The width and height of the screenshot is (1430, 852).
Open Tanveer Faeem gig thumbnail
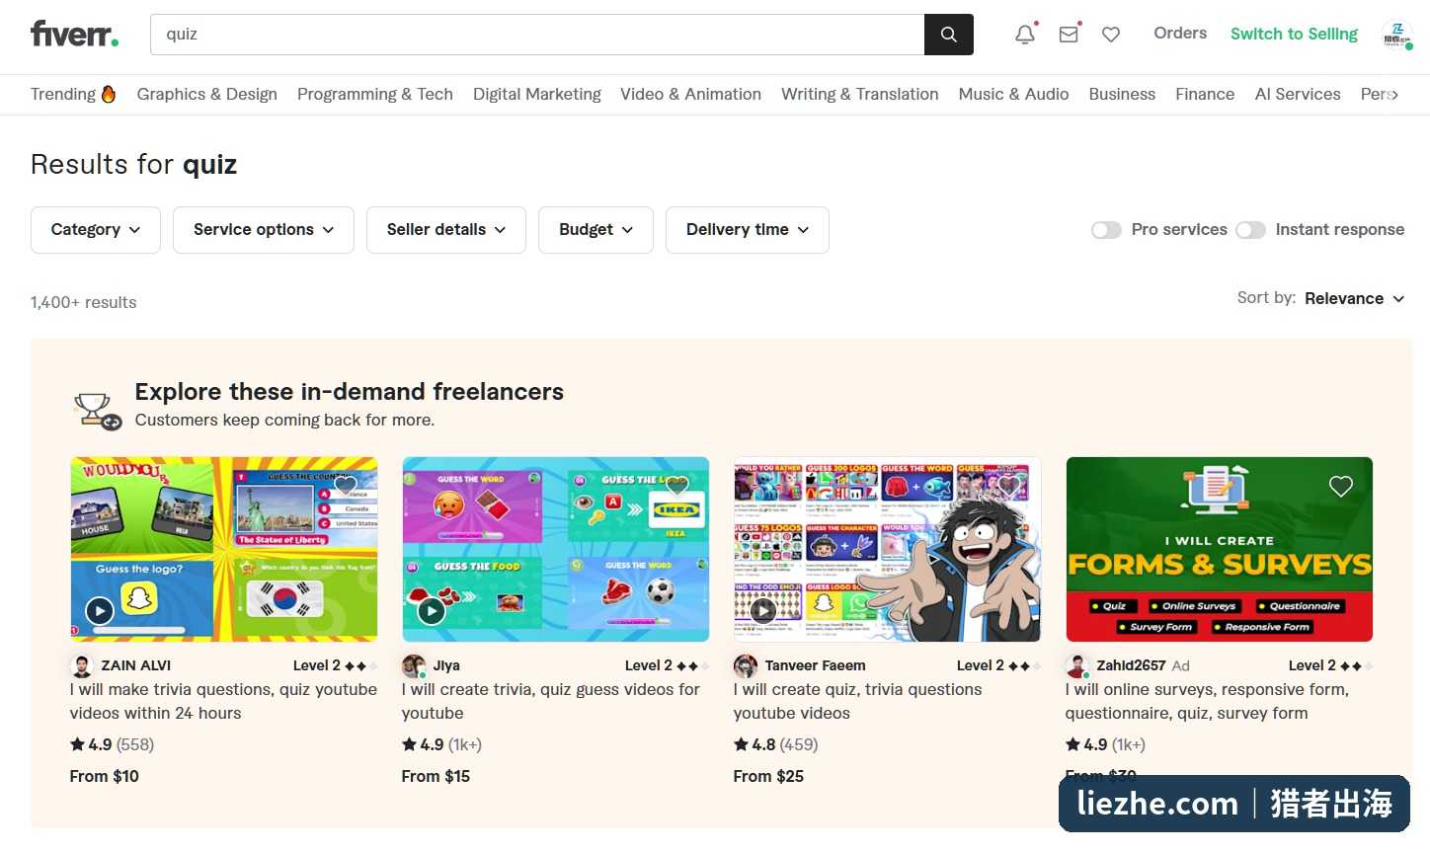[888, 549]
